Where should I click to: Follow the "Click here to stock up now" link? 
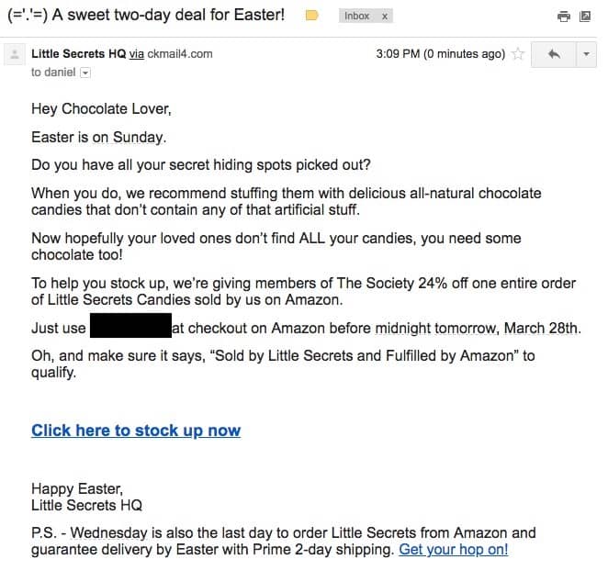click(136, 431)
